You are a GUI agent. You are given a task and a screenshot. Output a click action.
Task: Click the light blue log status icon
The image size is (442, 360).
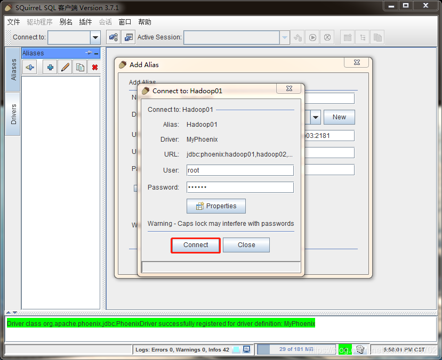pos(236,349)
